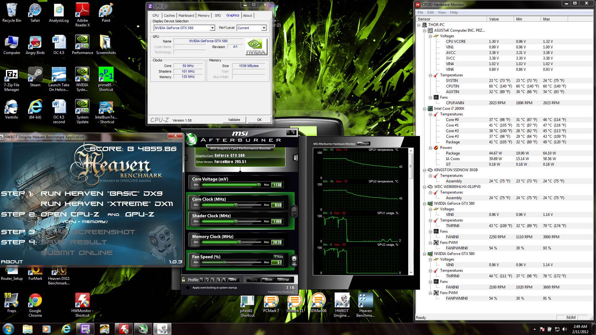Switch to the CPU tab in CPU-Z
596x335 pixels.
point(156,16)
